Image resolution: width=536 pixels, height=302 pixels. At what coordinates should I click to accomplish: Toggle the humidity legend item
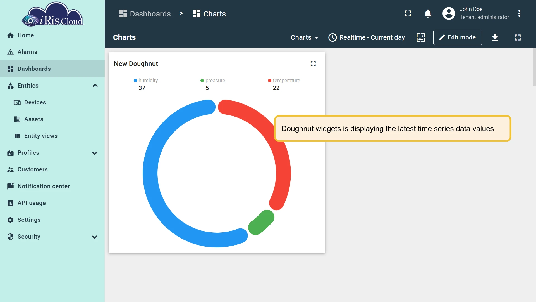146,81
